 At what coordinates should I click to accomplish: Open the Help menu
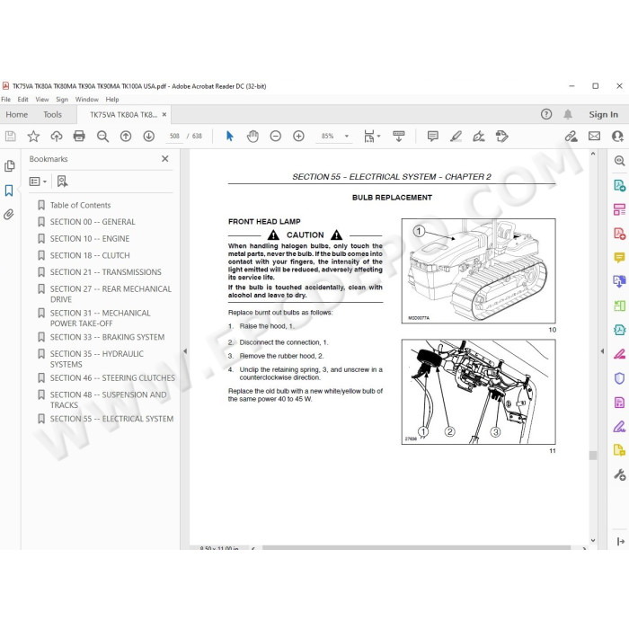(x=112, y=100)
